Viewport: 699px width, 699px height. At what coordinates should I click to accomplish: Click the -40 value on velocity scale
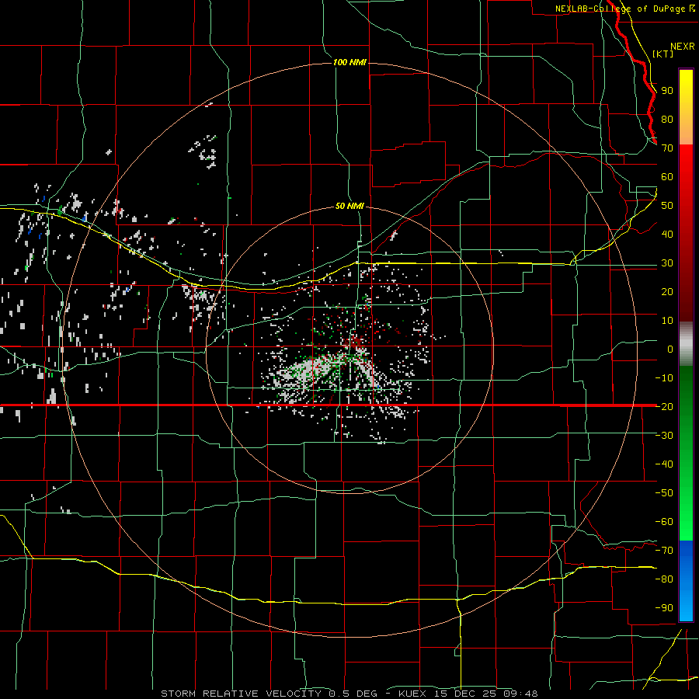(664, 464)
